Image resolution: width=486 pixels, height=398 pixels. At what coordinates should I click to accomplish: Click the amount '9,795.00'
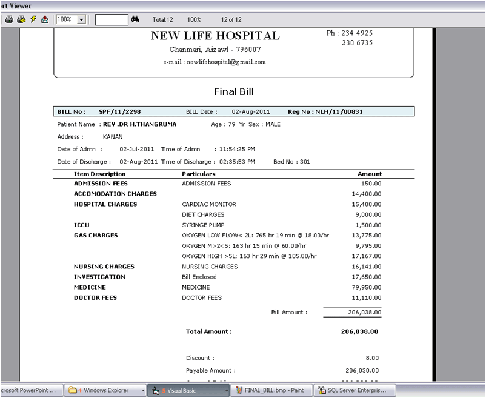point(368,246)
